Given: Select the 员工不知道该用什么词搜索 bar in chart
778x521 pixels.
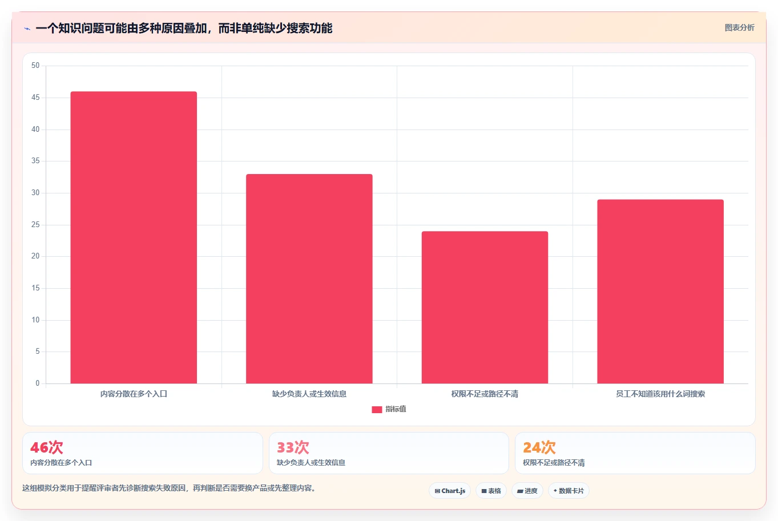Looking at the screenshot, I should point(660,291).
